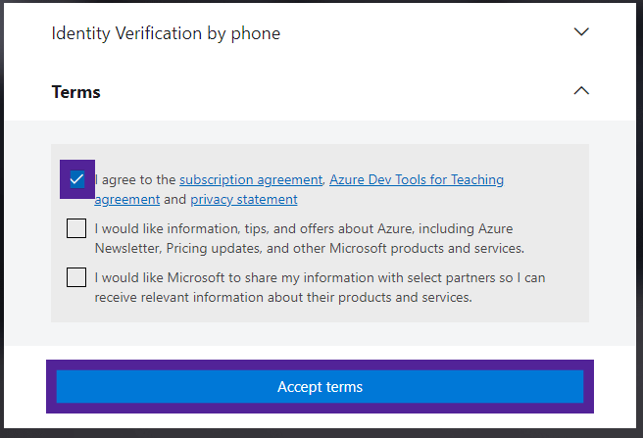The image size is (643, 438).
Task: Uncheck the agreement checkbox with checkmark
Action: tap(77, 179)
